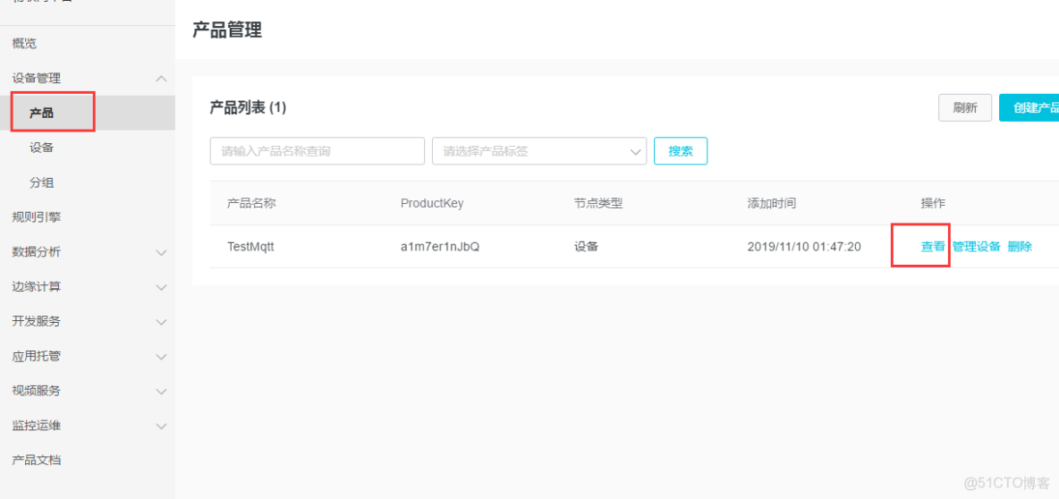Click the 视频服务 menu label
Viewport: 1059px width, 499px height.
37,392
